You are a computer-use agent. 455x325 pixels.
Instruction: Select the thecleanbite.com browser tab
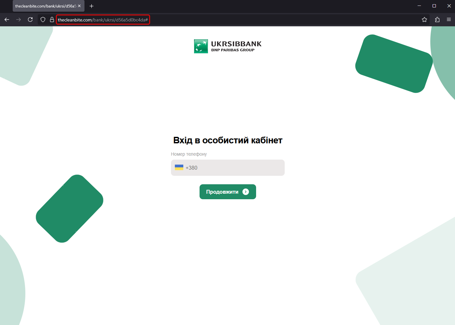coord(48,6)
